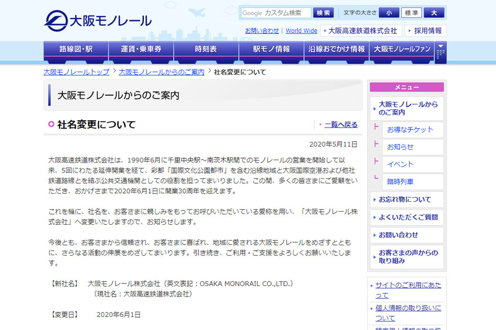Click the 一覧へ戻る link
The height and width of the screenshot is (330, 496).
click(341, 124)
